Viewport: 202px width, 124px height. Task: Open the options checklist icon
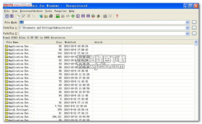pyautogui.click(x=105, y=16)
